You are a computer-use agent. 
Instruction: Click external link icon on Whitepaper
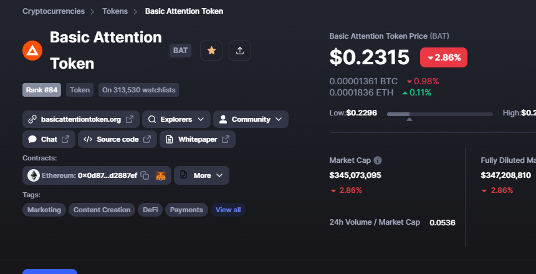[226, 139]
